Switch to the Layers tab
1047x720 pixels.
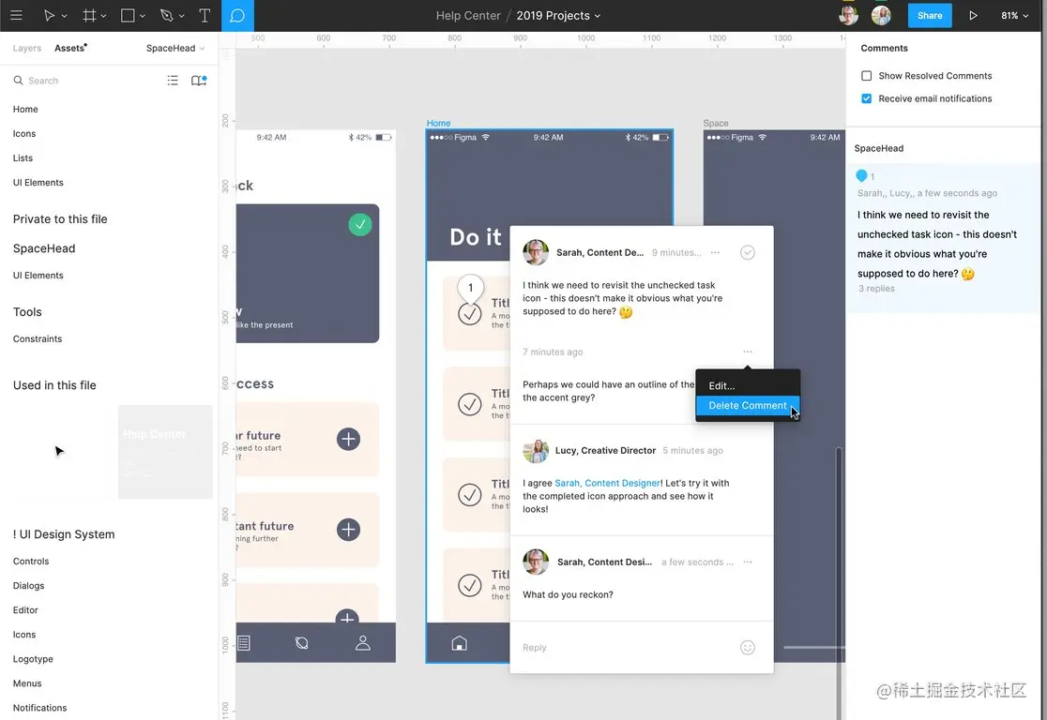[26, 48]
